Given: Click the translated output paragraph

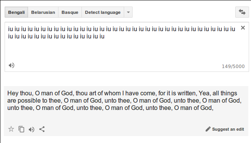Looking at the screenshot, I should [x=125, y=101].
